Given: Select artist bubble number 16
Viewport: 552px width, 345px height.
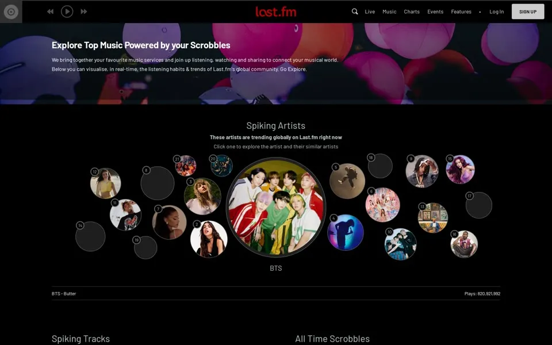Looking at the screenshot, I should pos(464,244).
